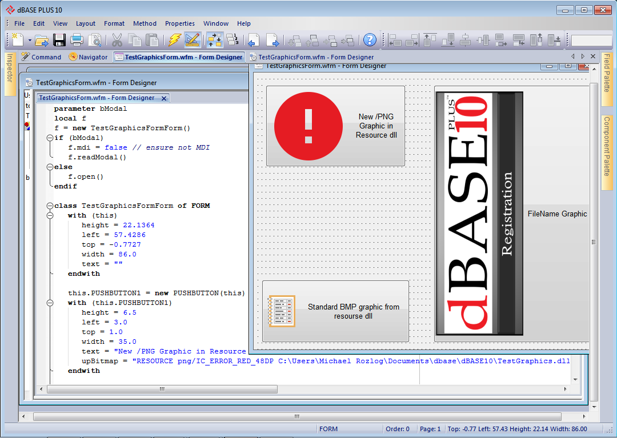
Task: Collapse the 'if (bModal)' code block
Action: (50, 138)
